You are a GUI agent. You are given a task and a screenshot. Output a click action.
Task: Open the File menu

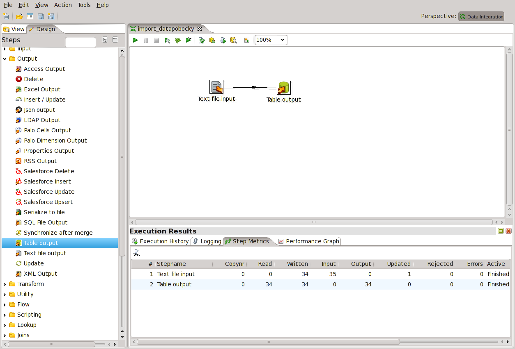(8, 5)
